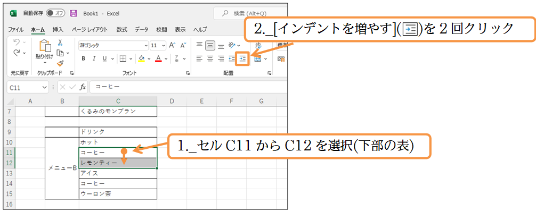Viewport: 536px width, 211px height.
Task: Click the Decrease Indent icon
Action: coord(232,58)
